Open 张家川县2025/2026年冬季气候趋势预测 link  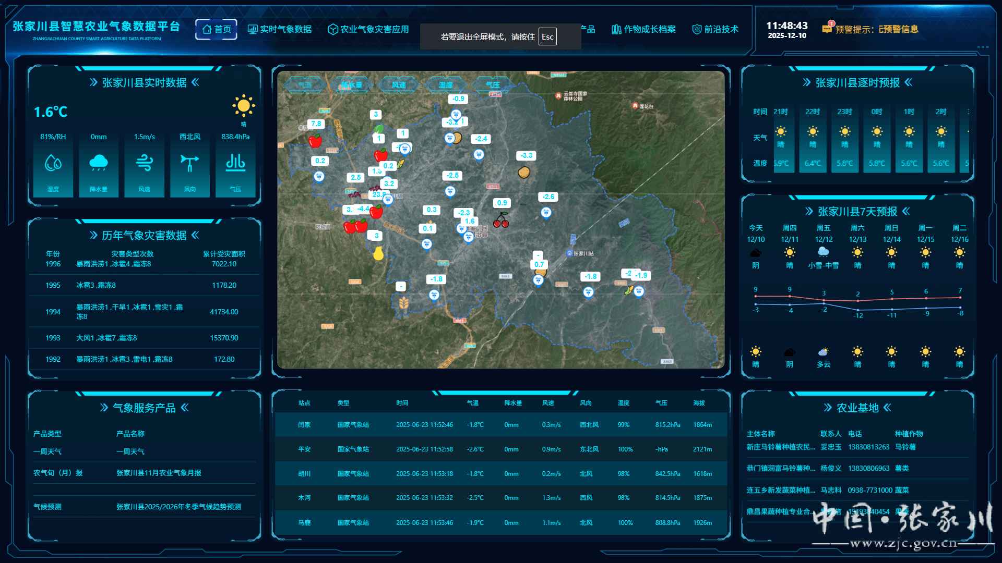(178, 507)
